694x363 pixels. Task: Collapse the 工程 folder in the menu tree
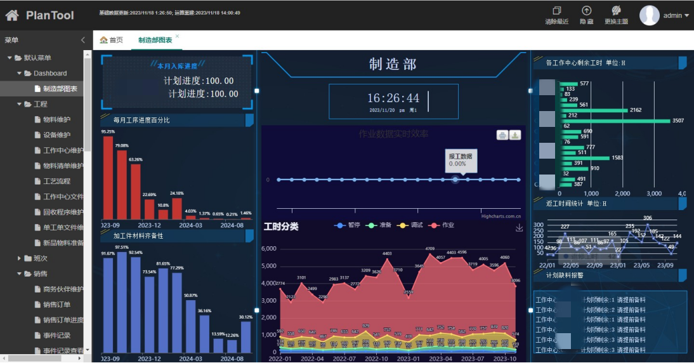(x=19, y=104)
